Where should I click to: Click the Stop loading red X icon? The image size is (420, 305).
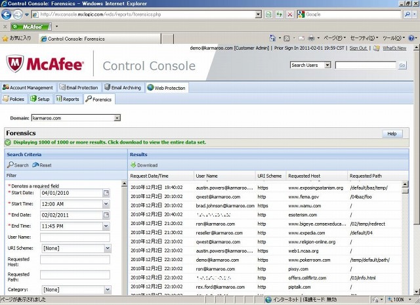click(290, 14)
